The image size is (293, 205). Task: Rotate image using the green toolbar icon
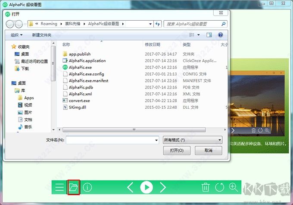[x=219, y=187]
